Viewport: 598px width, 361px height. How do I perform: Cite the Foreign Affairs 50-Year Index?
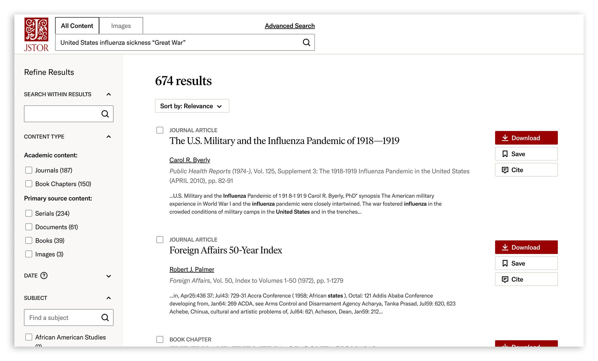click(x=526, y=279)
